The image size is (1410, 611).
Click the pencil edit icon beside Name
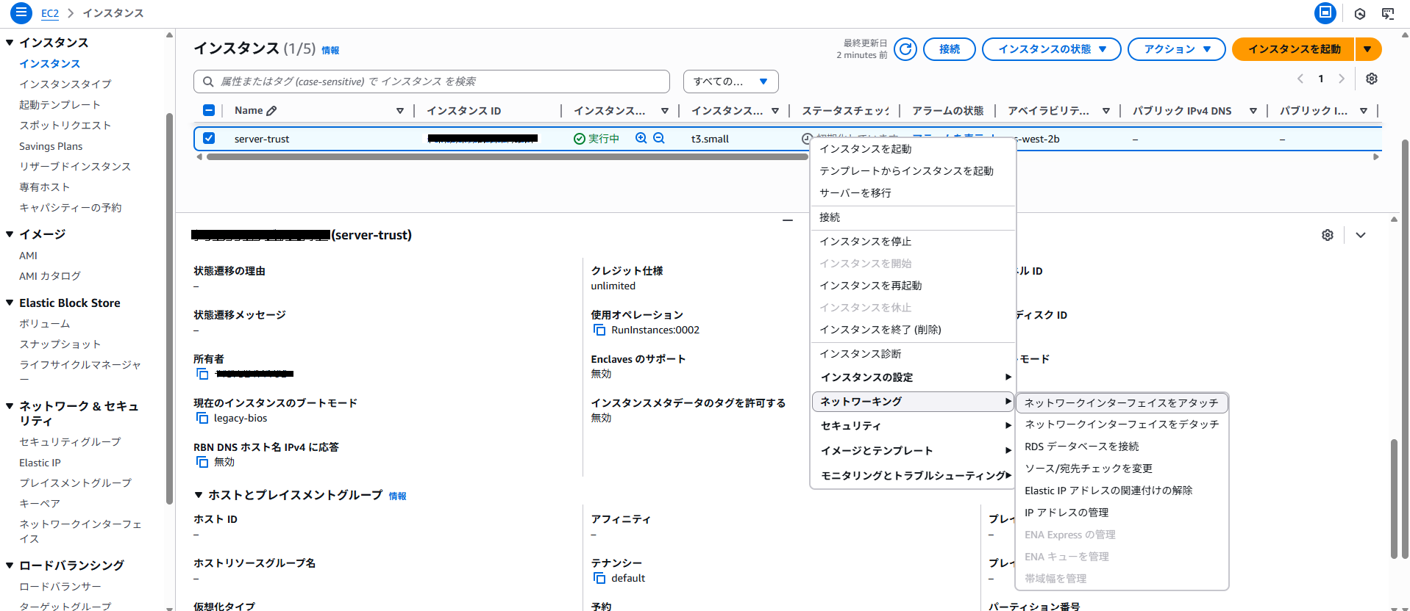tap(271, 111)
